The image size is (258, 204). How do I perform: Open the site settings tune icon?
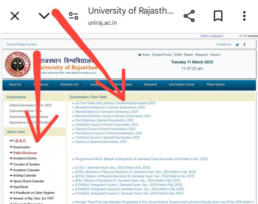coord(73,16)
